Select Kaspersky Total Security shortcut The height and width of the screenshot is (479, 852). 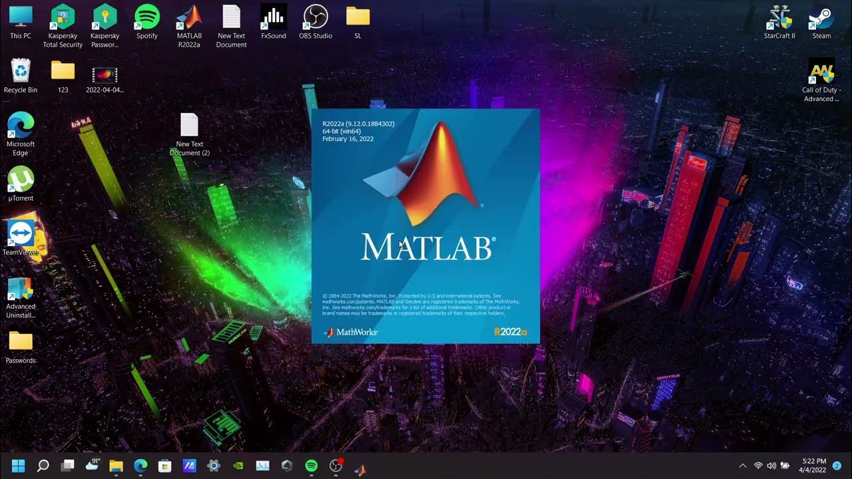tap(63, 26)
